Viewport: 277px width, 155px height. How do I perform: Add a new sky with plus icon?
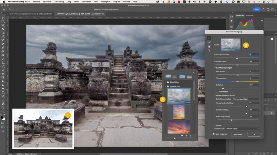186,135
